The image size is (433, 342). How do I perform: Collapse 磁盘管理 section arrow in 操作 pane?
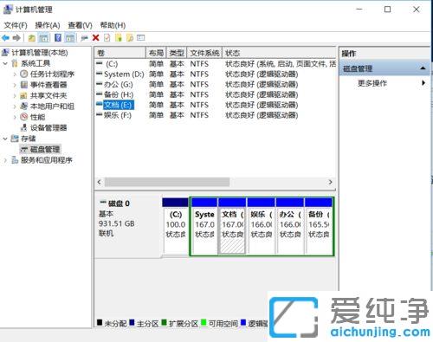pos(423,68)
